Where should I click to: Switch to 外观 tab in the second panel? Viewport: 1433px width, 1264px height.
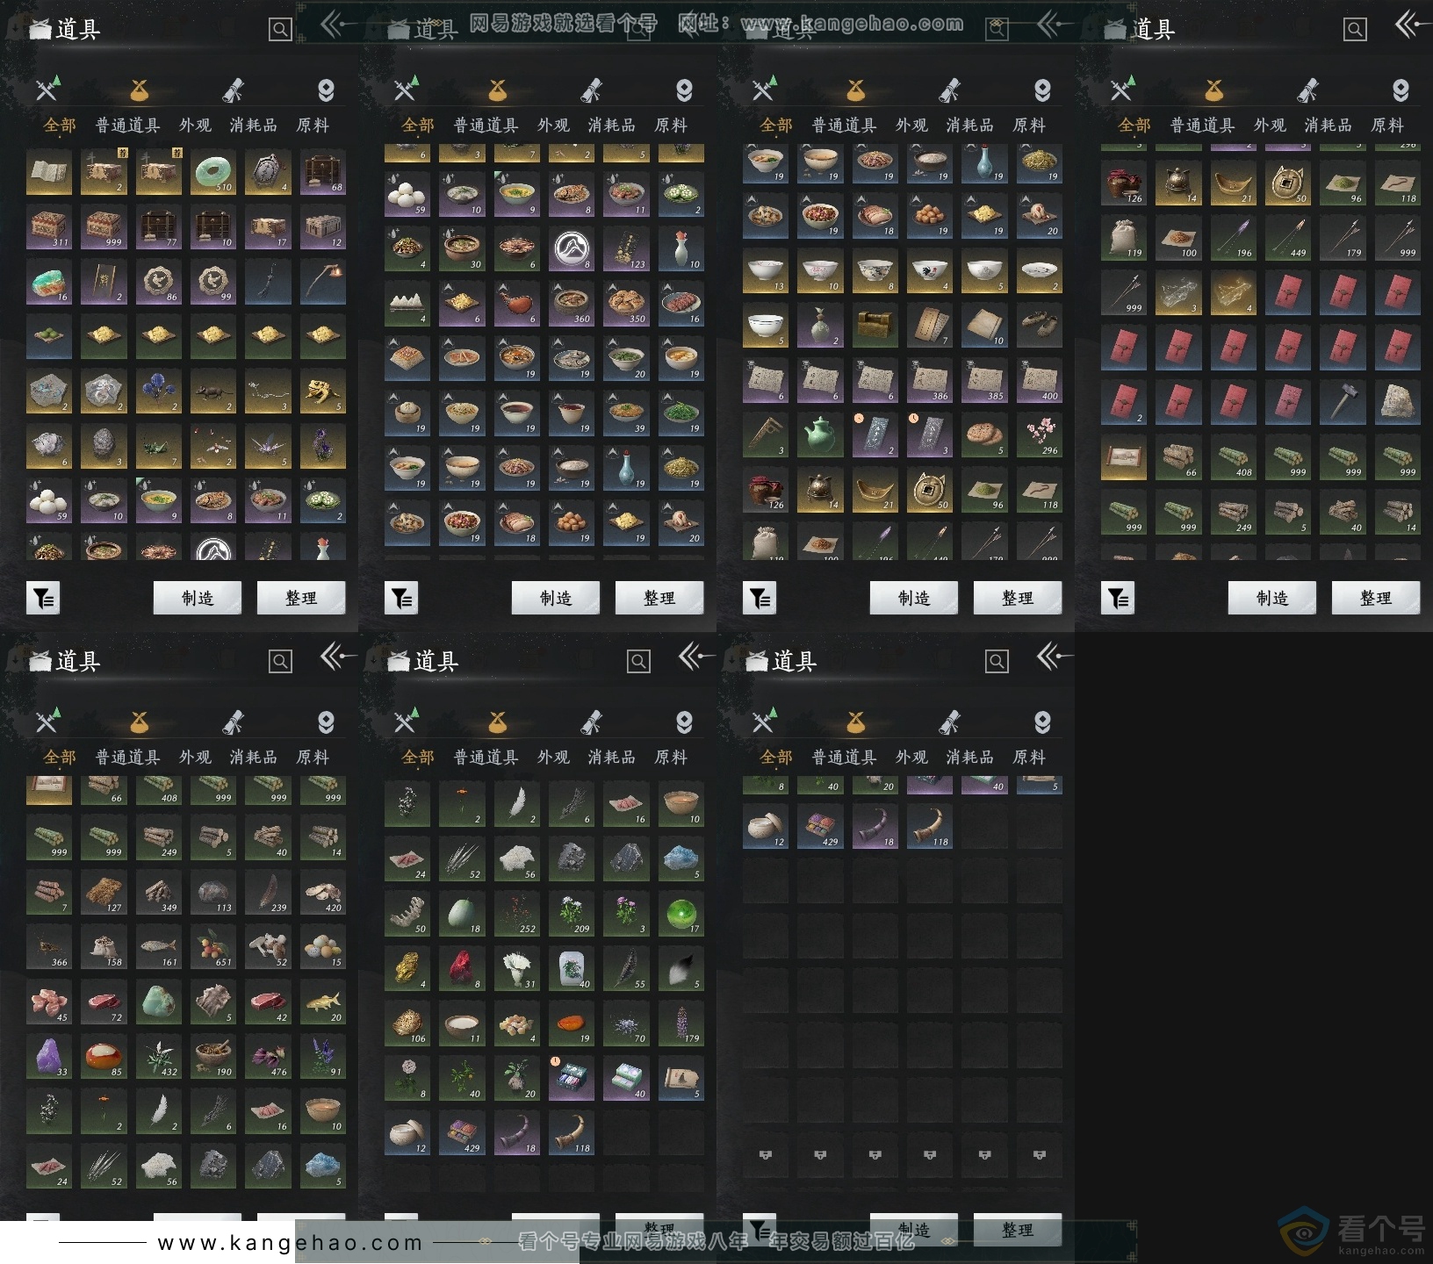pos(553,126)
